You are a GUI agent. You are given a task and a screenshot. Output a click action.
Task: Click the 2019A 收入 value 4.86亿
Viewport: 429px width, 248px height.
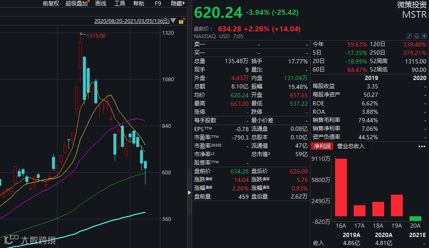pos(352,243)
